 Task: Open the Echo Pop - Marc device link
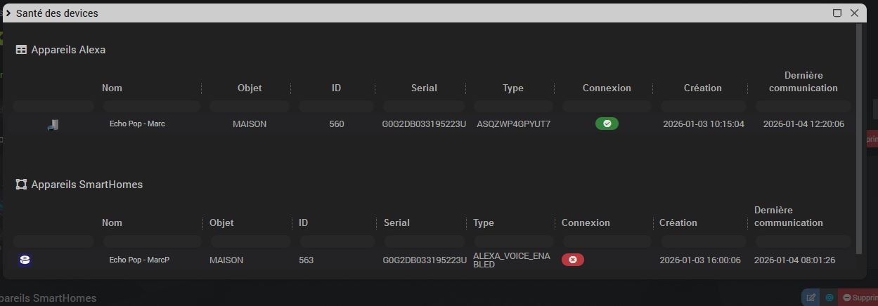tap(137, 124)
